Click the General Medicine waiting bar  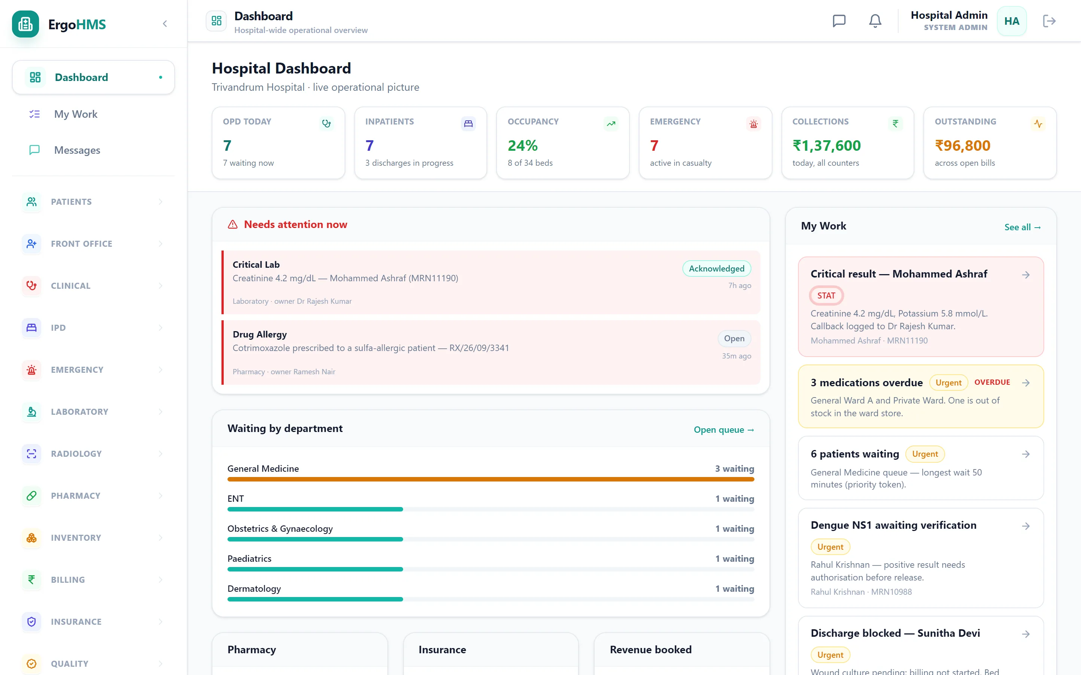pyautogui.click(x=491, y=479)
